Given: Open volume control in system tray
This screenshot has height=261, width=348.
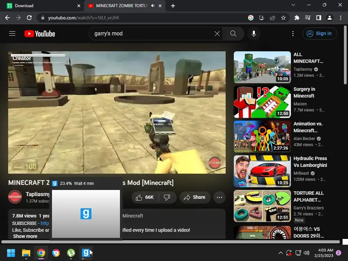Looking at the screenshot, I should point(307,253).
